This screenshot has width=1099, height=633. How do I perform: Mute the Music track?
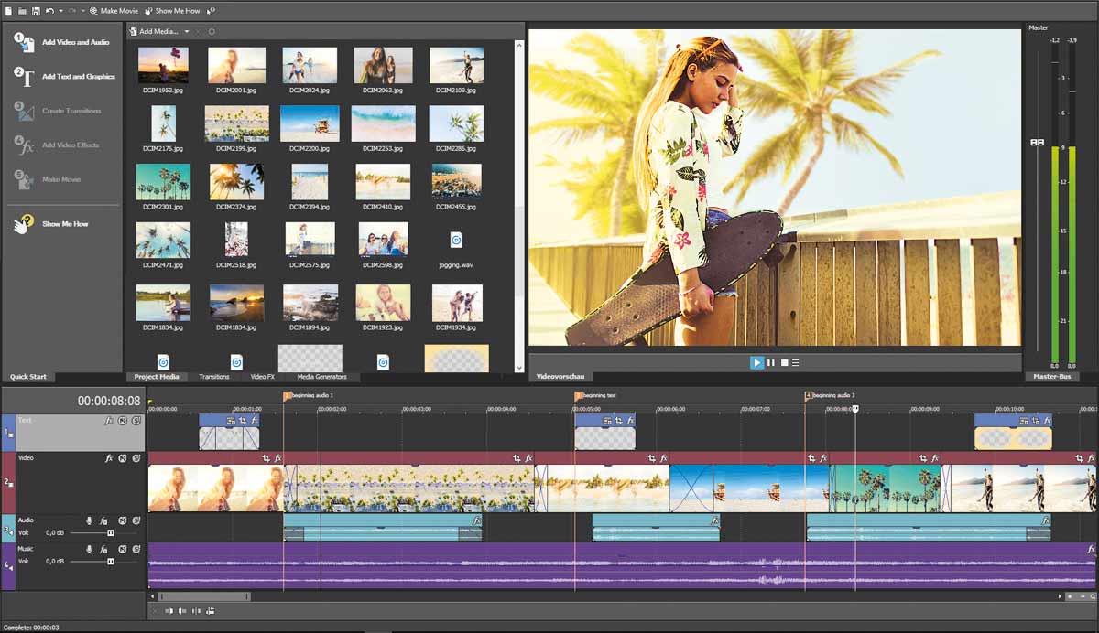point(124,551)
